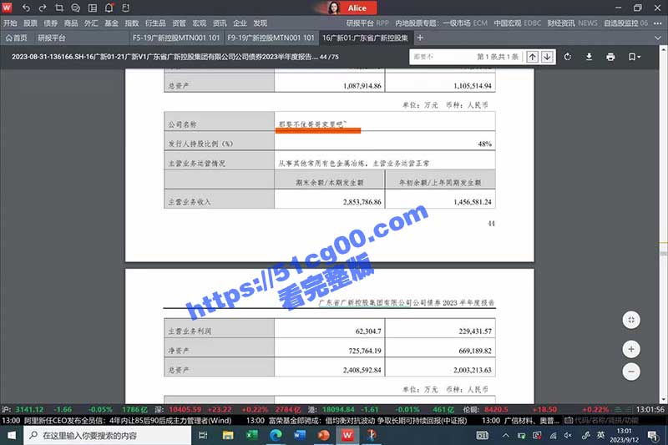668x445 pixels.
Task: Open the 基金 menu
Action: [x=111, y=23]
